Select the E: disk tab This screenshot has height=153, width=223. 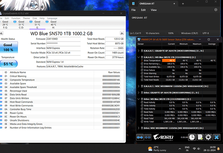point(37,25)
